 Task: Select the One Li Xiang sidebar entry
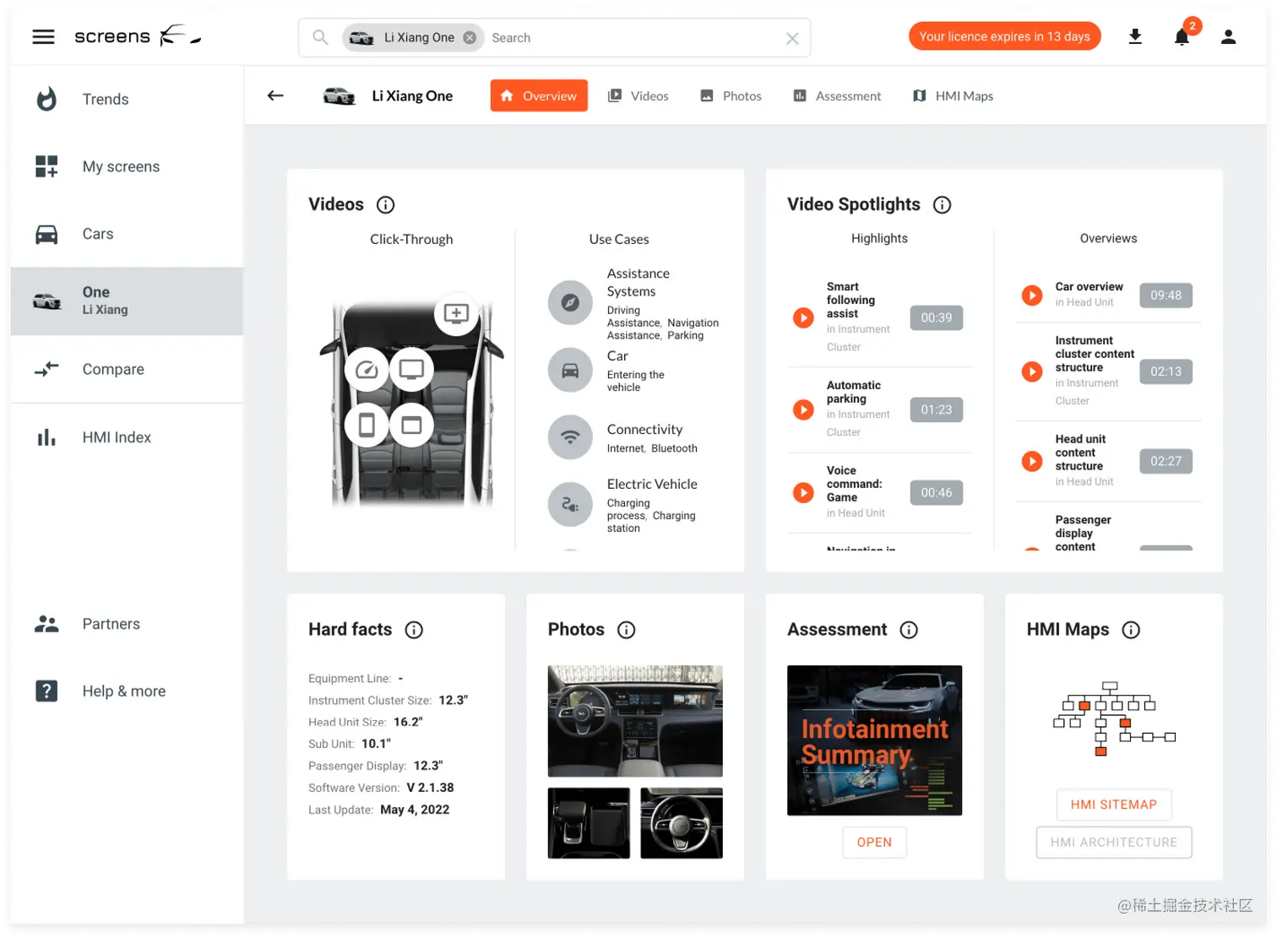tap(127, 301)
